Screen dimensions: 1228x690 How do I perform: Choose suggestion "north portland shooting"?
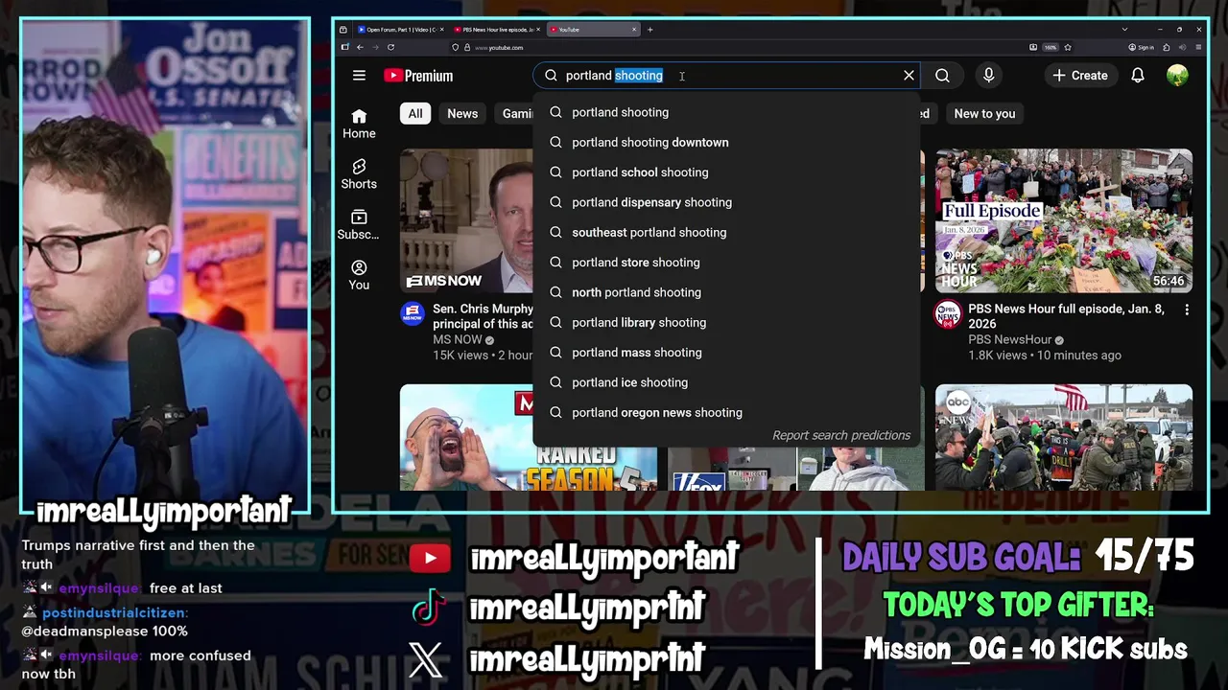[x=726, y=292]
